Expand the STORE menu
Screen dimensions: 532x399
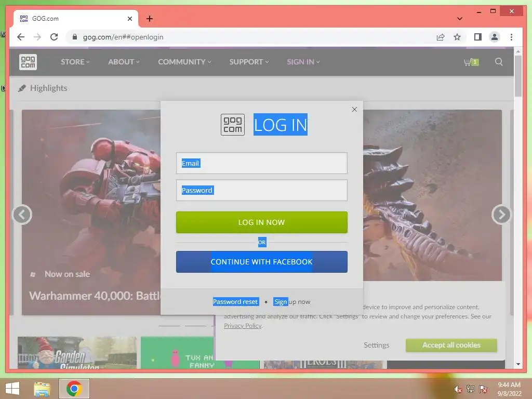pyautogui.click(x=75, y=62)
